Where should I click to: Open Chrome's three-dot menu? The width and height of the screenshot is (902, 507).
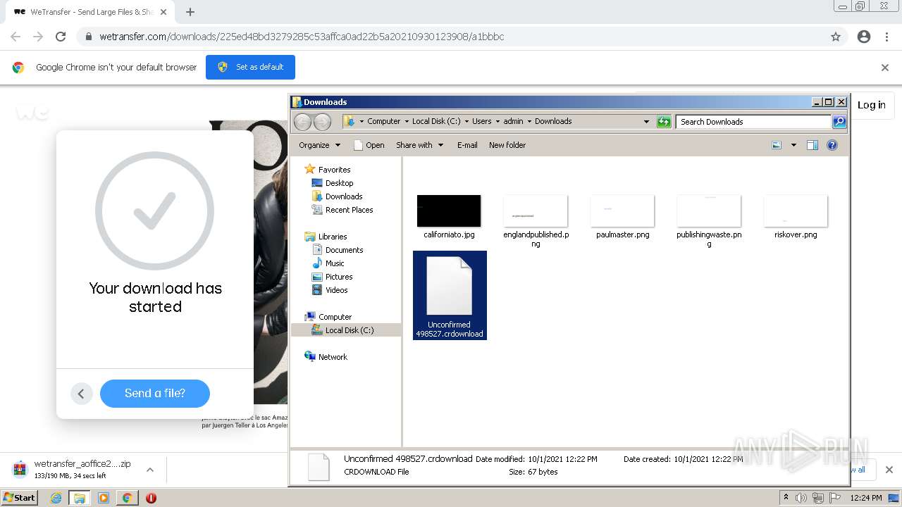886,37
